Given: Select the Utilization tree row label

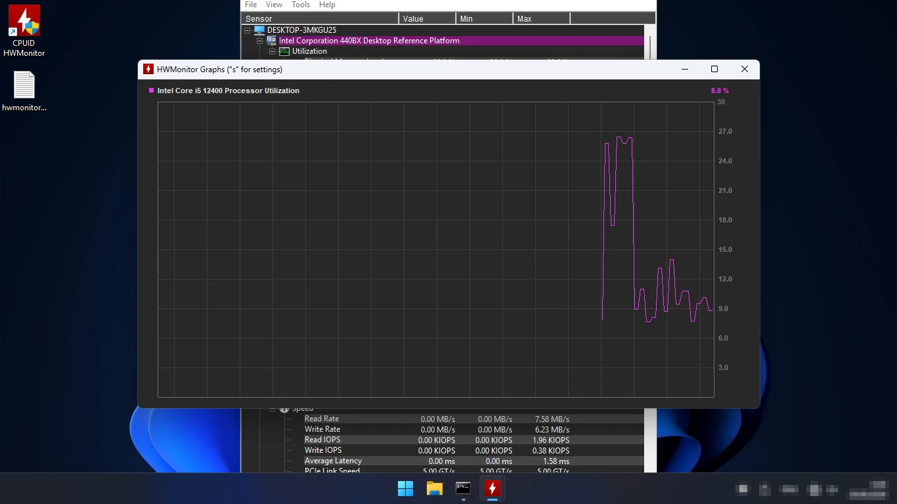Looking at the screenshot, I should click(x=309, y=51).
